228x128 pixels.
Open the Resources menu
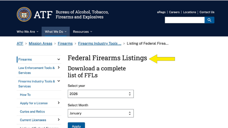click(82, 32)
